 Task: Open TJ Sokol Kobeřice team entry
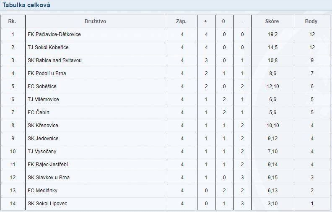coord(48,47)
